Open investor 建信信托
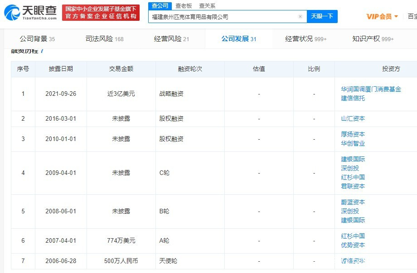 (353, 98)
